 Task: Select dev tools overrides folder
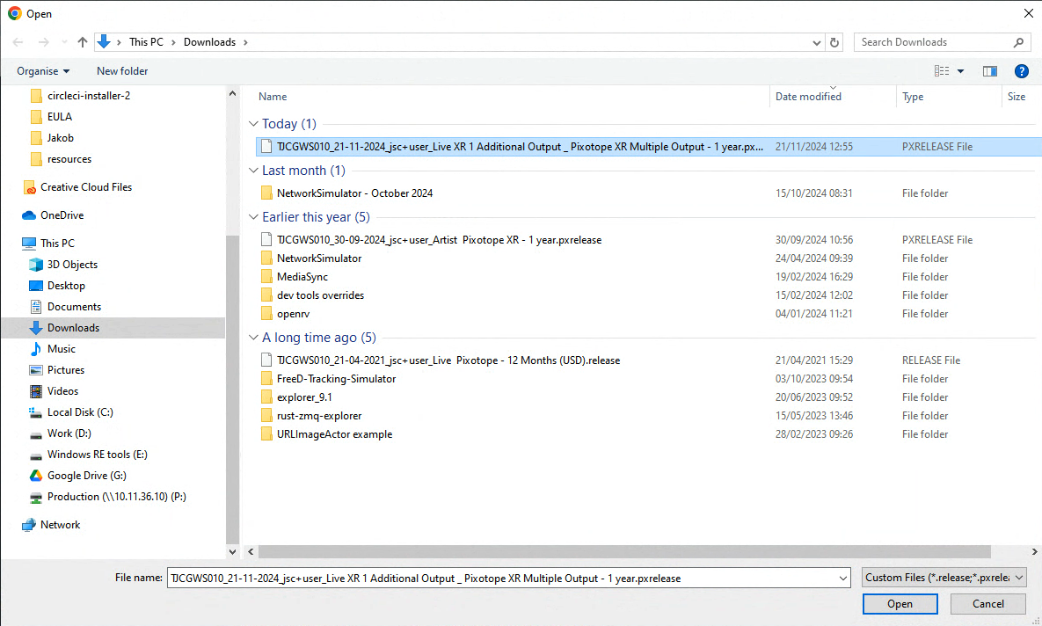pyautogui.click(x=320, y=295)
